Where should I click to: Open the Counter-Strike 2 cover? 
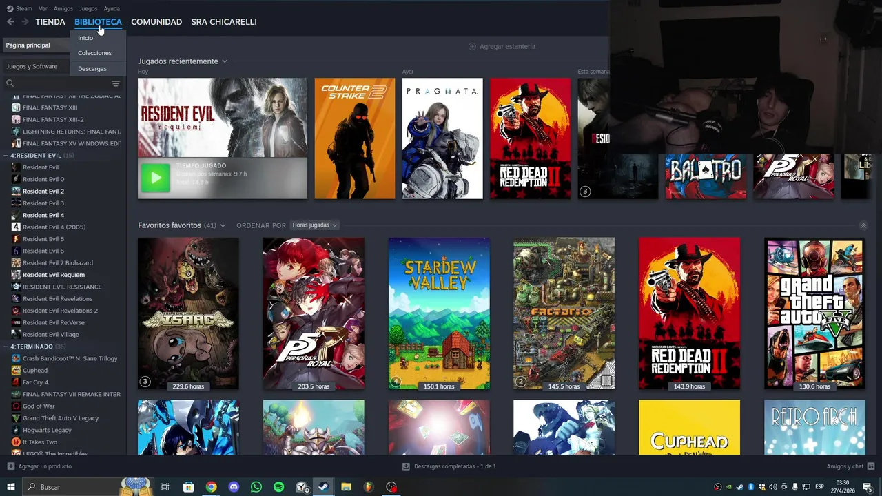(355, 138)
